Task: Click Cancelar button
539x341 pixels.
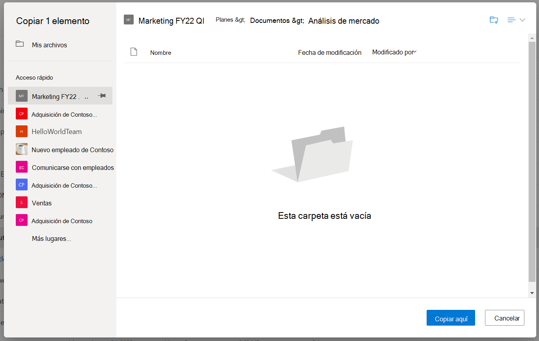Action: pos(505,318)
